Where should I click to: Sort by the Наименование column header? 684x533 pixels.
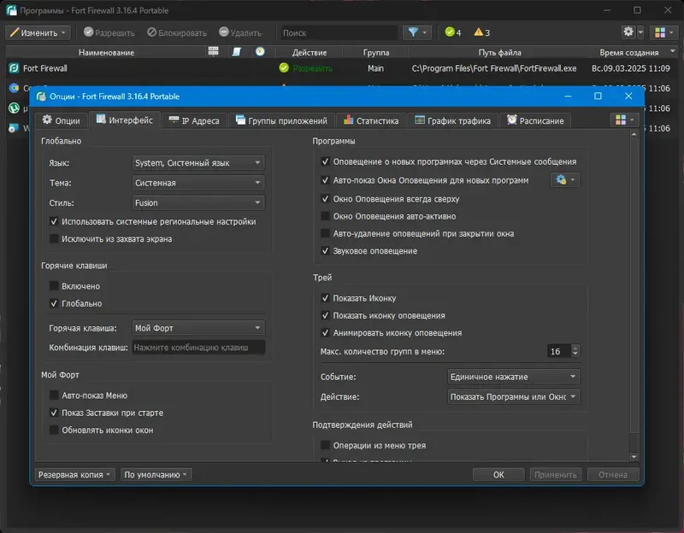106,52
